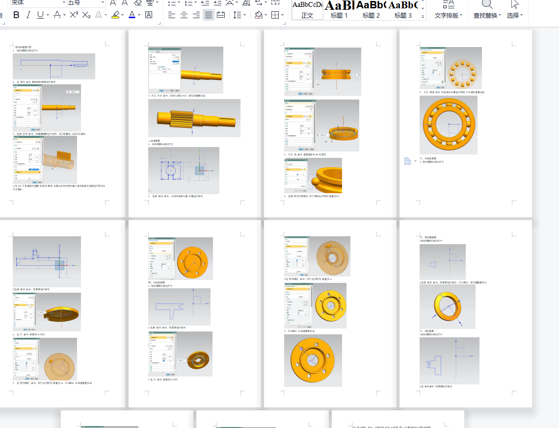Viewport: 559px width, 428px height.
Task: Open font dialog launcher corner arrow
Action: (x=160, y=23)
